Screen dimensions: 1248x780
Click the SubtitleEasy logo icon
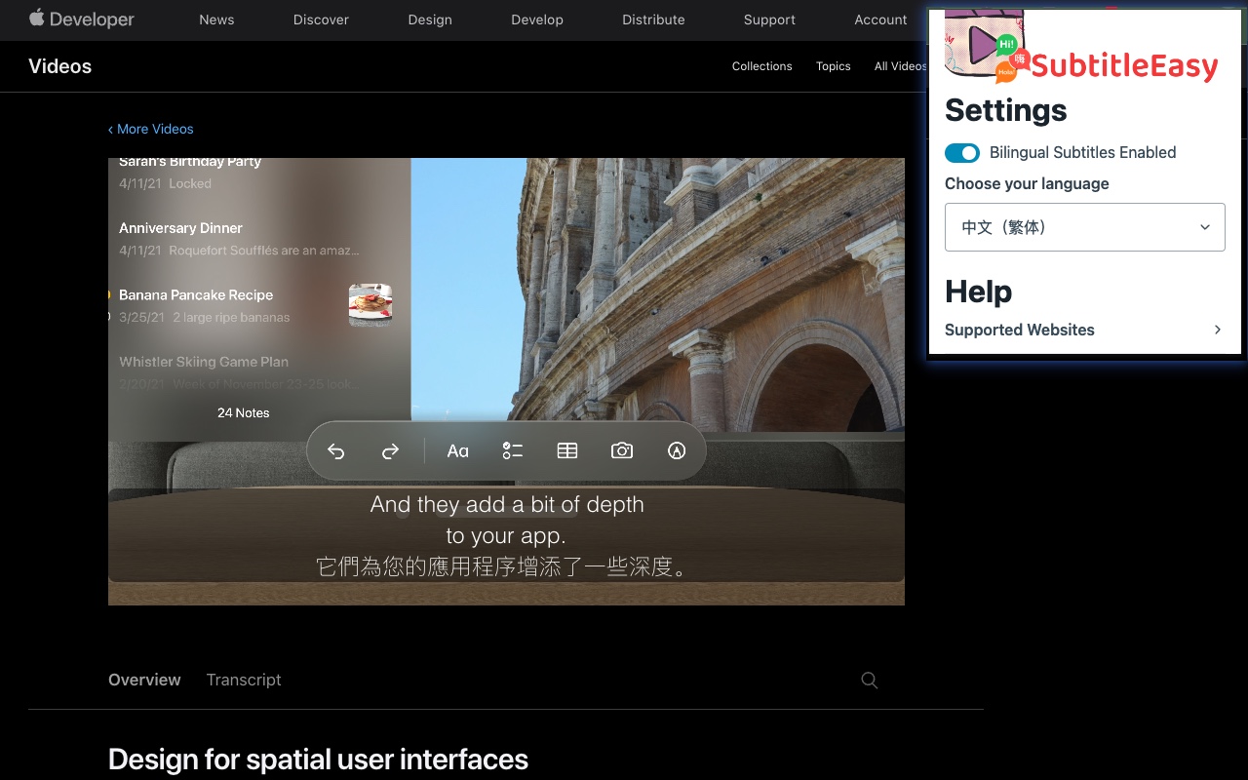(983, 45)
